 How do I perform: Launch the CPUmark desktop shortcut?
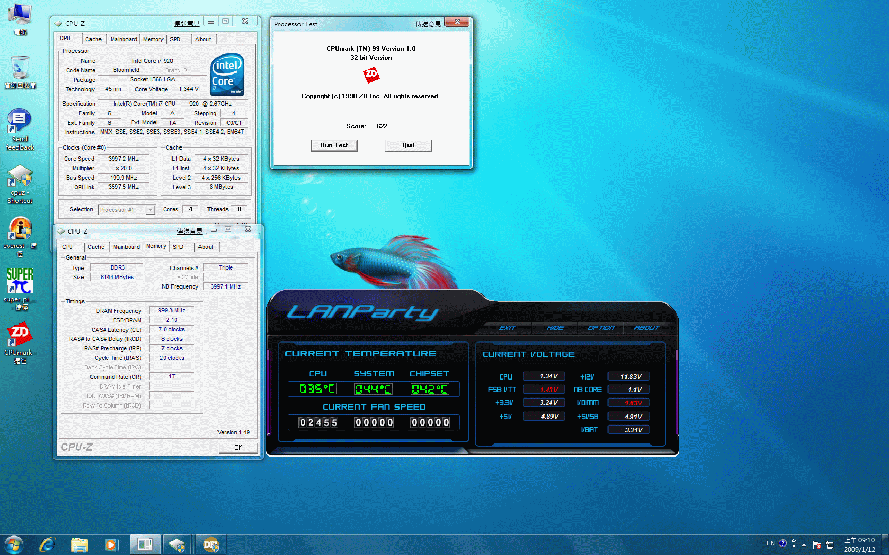point(20,343)
